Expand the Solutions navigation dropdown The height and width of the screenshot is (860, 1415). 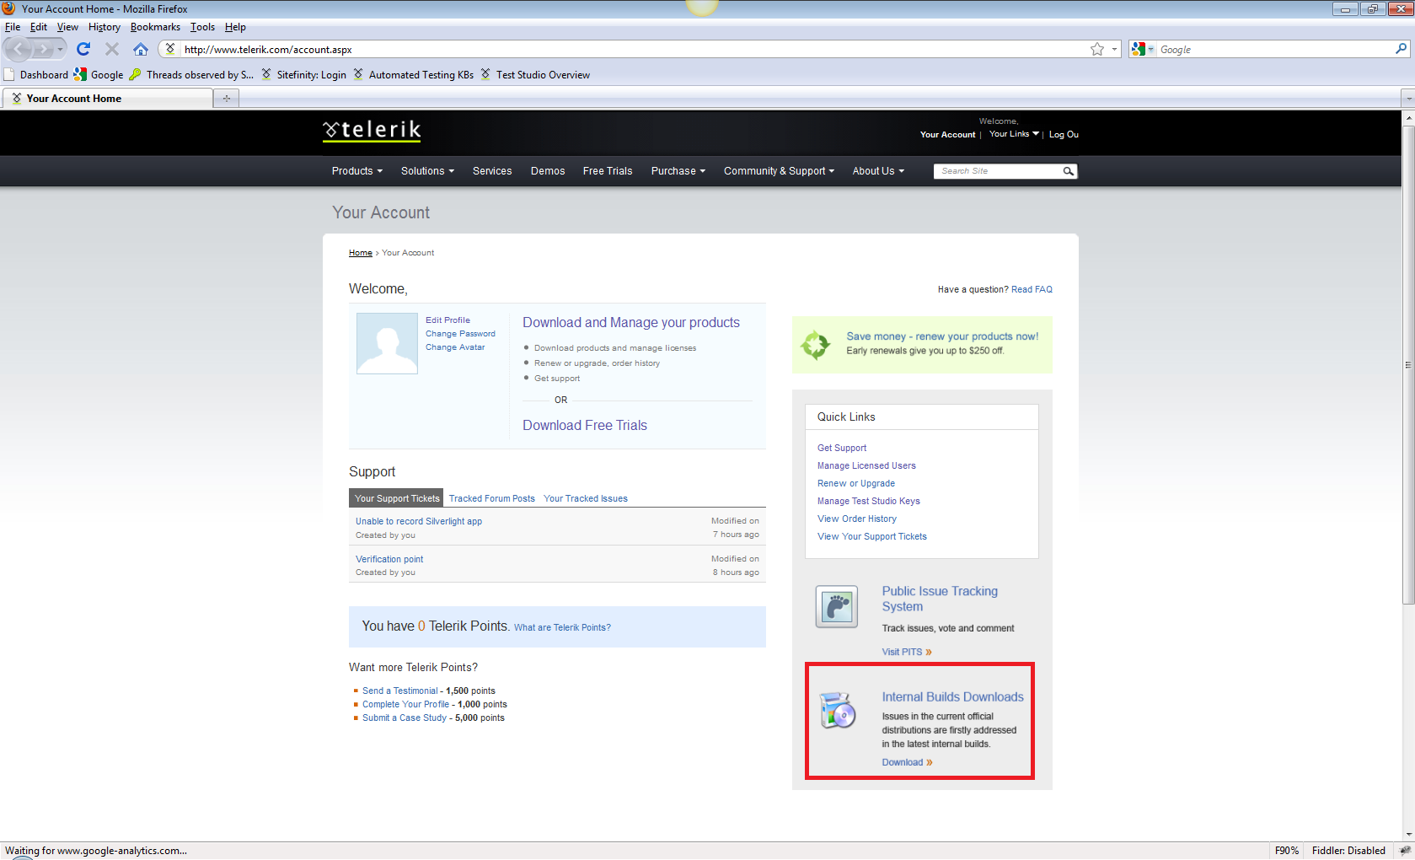point(427,171)
